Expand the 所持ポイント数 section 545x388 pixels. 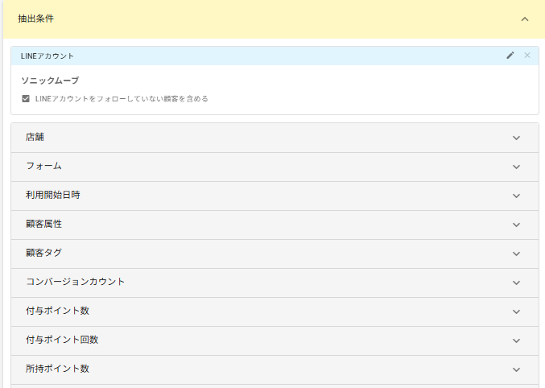coord(516,369)
